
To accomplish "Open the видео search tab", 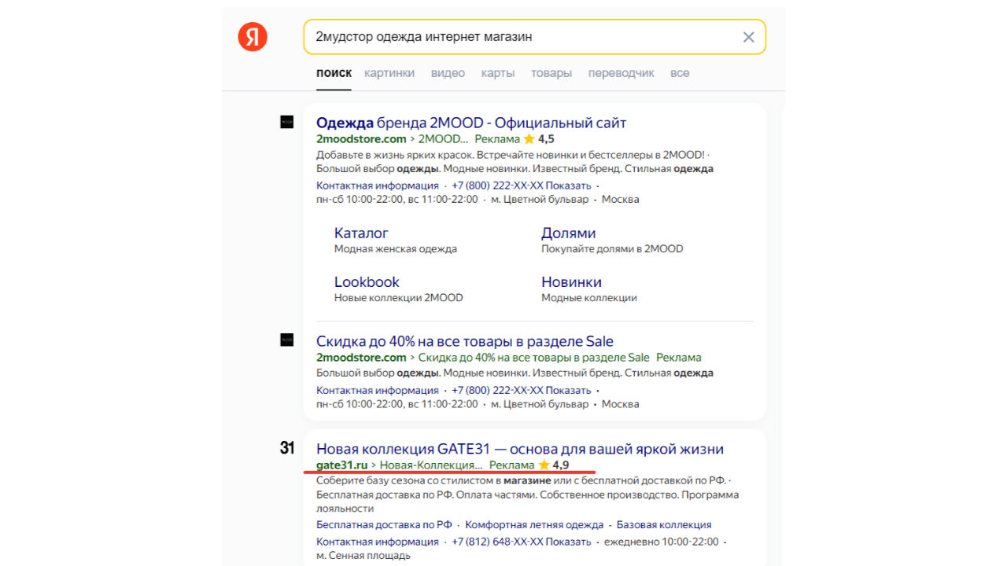I will tap(448, 73).
